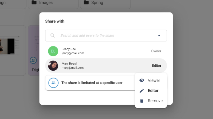Open the user search dropdown arrow
Screen dimensions: 213x119
coord(159,36)
